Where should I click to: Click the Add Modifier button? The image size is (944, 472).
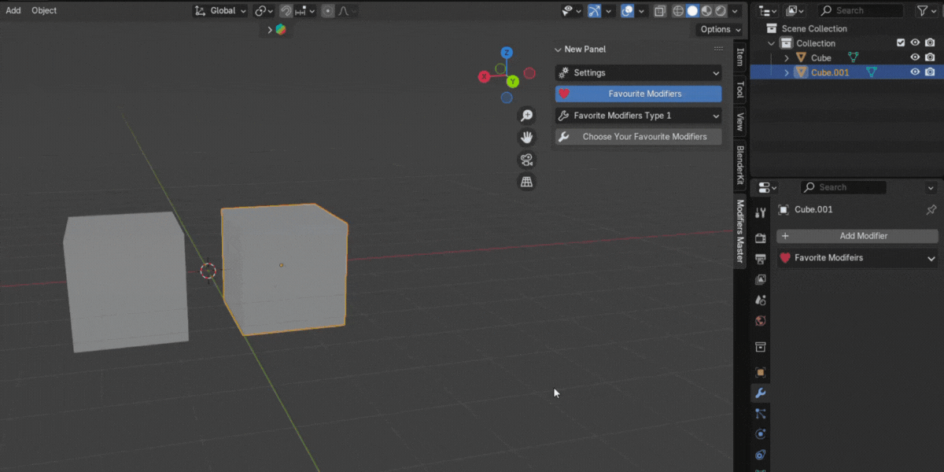tap(857, 236)
